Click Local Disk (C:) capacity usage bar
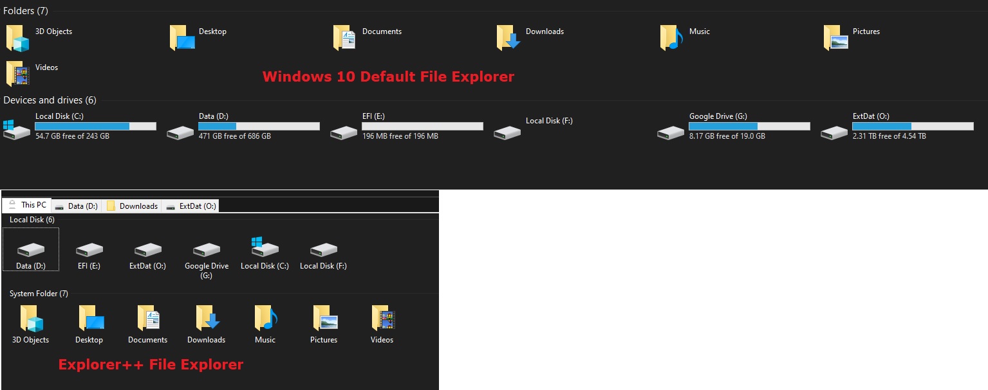Image resolution: width=988 pixels, height=390 pixels. (x=96, y=126)
